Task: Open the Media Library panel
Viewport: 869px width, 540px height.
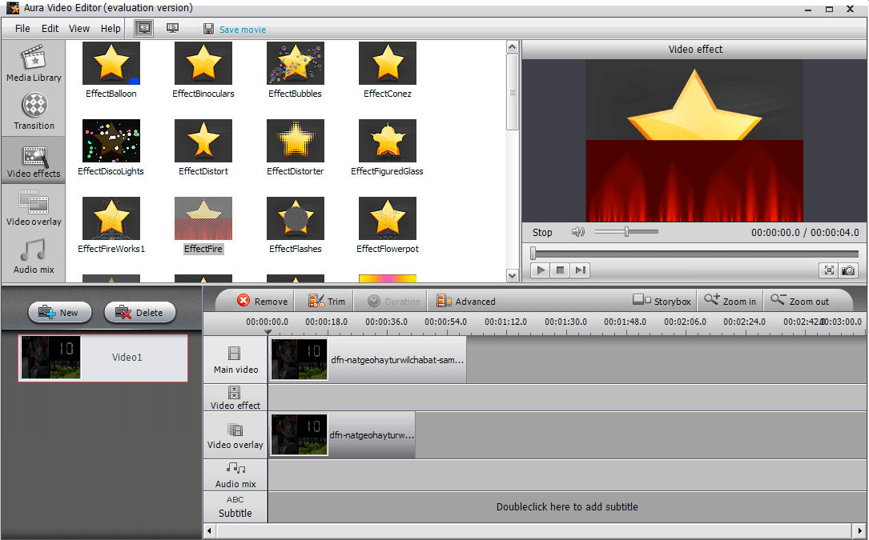Action: click(34, 64)
